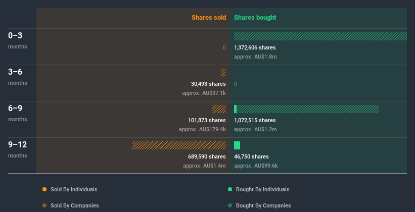Click the 6–9 months hatched sold bar
Image resolution: width=415 pixels, height=212 pixels.
(x=218, y=109)
